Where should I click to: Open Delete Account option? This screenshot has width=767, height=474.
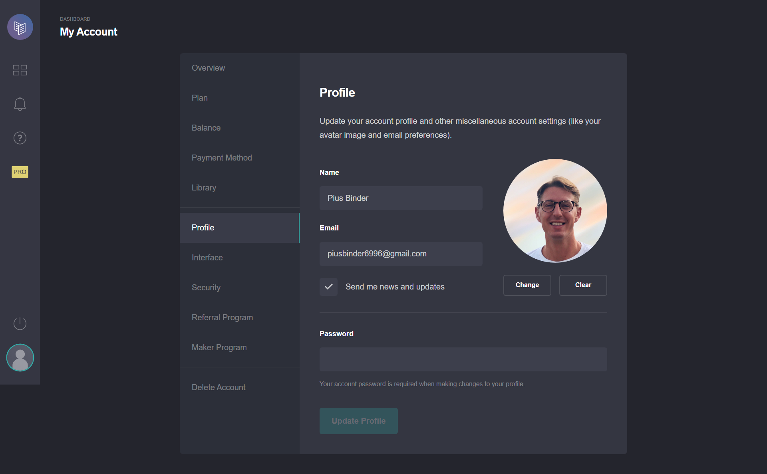pyautogui.click(x=240, y=387)
